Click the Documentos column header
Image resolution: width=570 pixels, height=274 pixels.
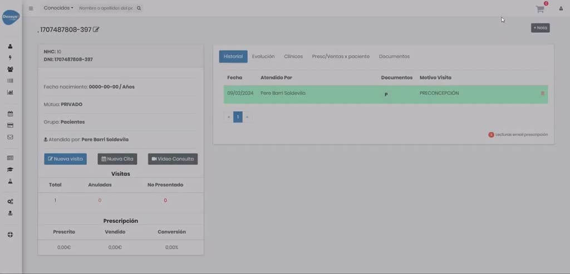pos(396,77)
